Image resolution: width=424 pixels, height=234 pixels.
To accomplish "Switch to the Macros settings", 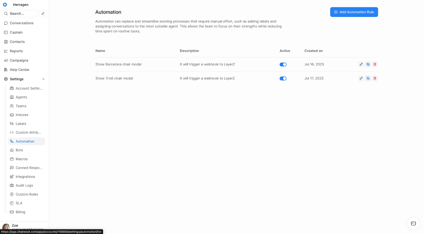I will (x=21, y=159).
